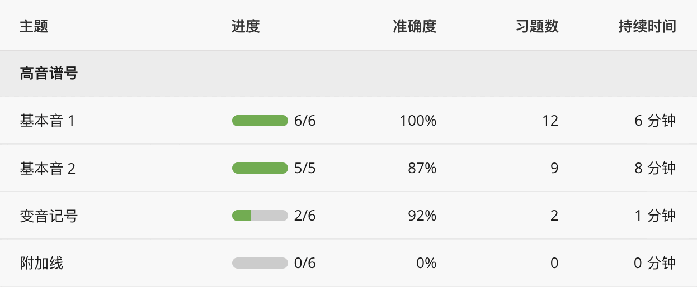Sort by the 进度 column header
697x287 pixels.
[246, 26]
